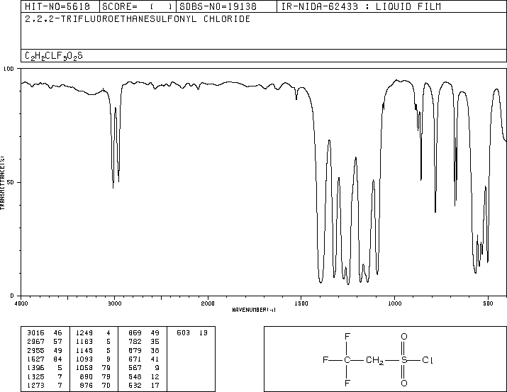This screenshot has height=392, width=507.
Task: Click the HIT-NO=5618 header field
Action: click(x=57, y=6)
